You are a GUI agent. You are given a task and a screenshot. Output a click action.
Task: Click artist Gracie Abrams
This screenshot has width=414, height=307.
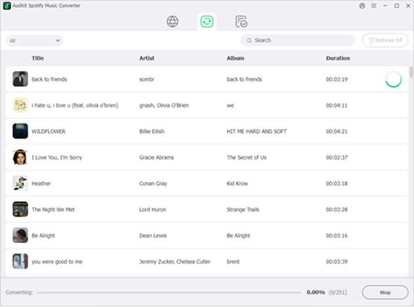click(156, 158)
